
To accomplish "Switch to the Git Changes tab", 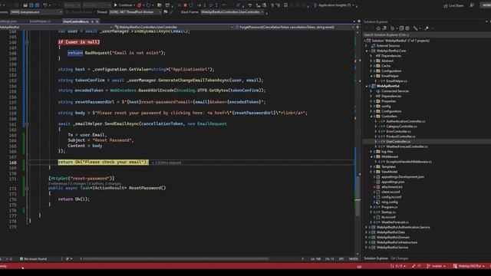I will coord(400,258).
